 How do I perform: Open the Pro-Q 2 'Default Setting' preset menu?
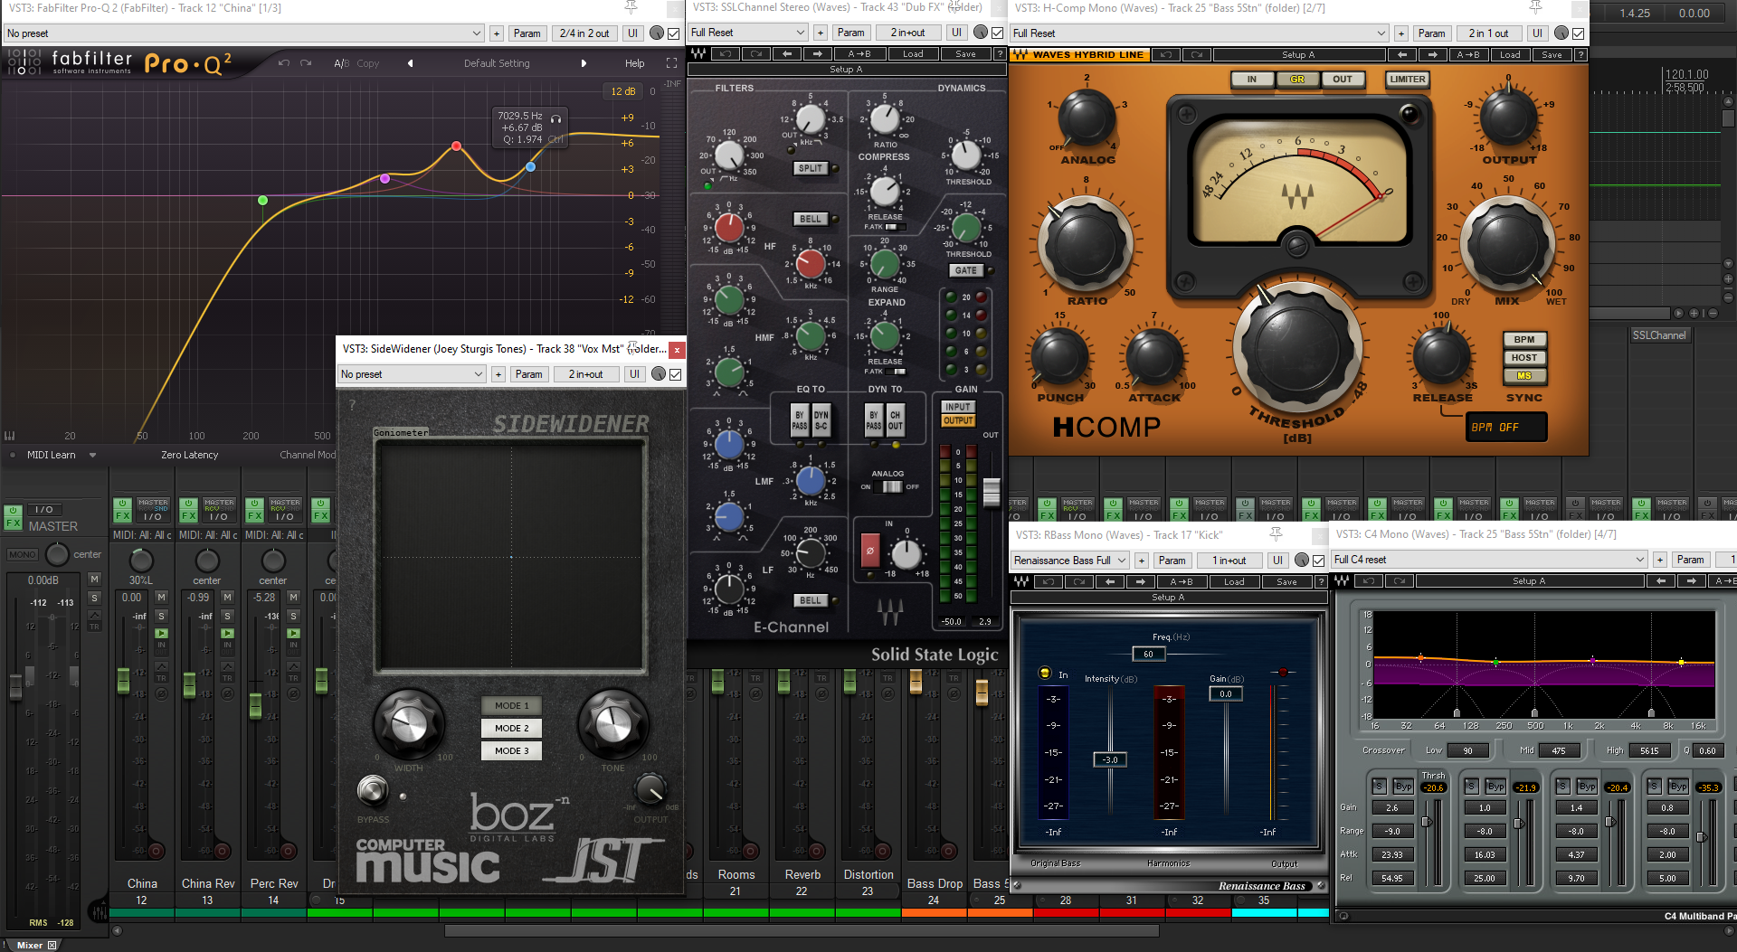[497, 63]
